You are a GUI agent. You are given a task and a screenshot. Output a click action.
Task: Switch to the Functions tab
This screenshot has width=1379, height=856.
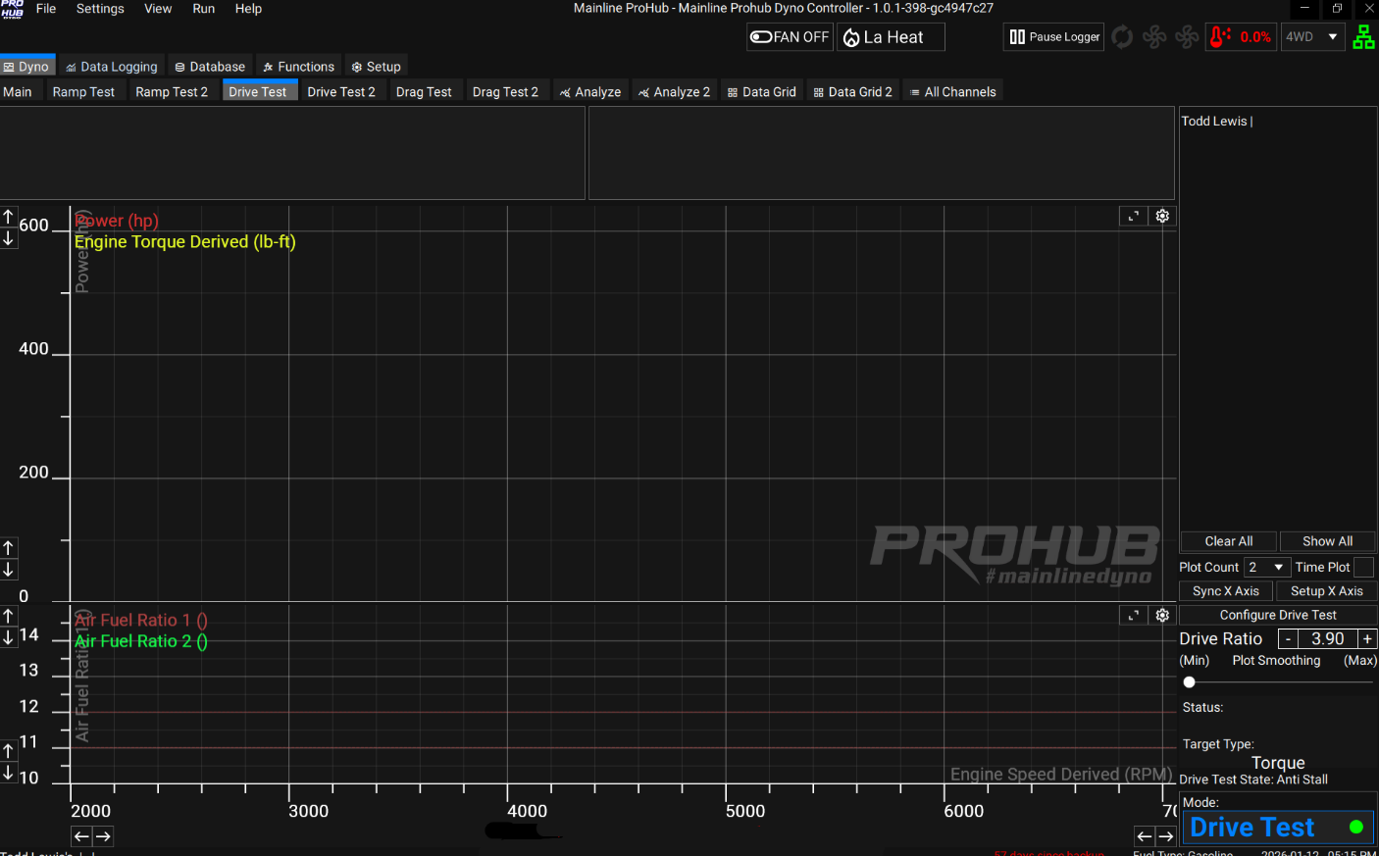tap(299, 67)
